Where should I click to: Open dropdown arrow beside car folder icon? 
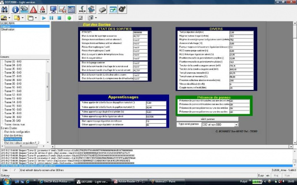tap(9, 18)
